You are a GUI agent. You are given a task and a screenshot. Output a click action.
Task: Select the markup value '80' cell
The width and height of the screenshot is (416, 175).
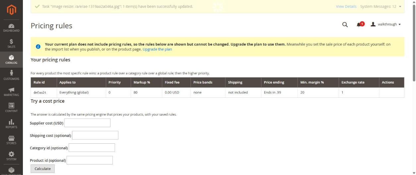point(147,92)
